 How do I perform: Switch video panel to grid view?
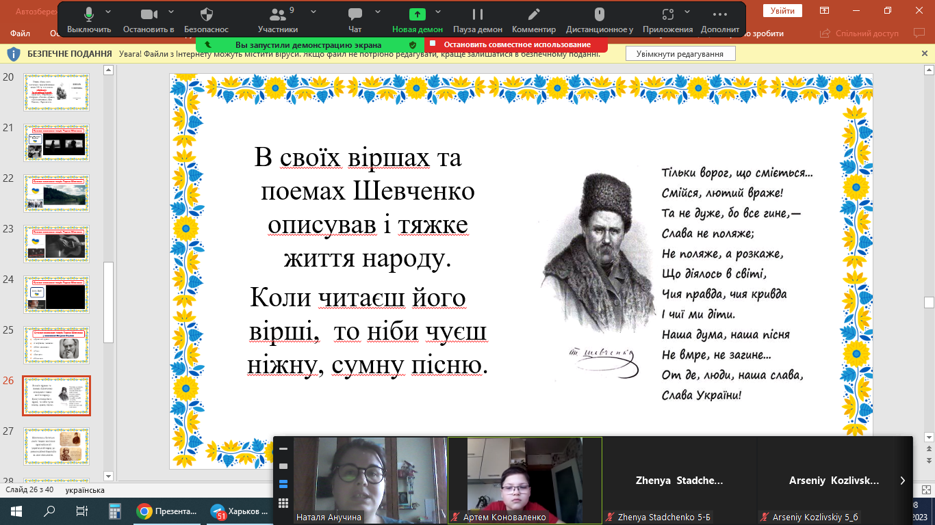pyautogui.click(x=283, y=503)
